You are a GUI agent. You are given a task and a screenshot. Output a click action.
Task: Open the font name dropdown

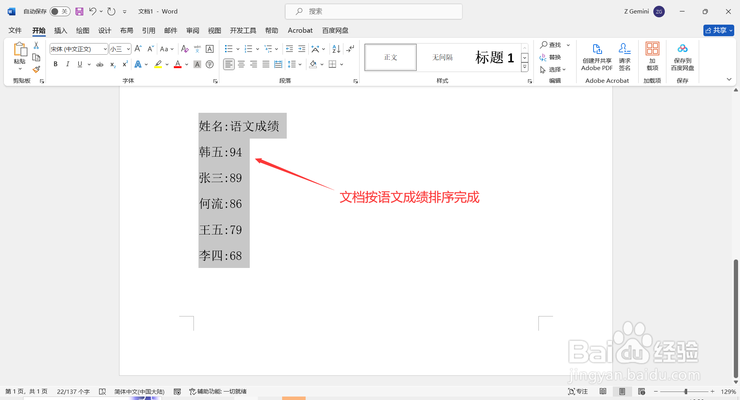[x=104, y=49]
